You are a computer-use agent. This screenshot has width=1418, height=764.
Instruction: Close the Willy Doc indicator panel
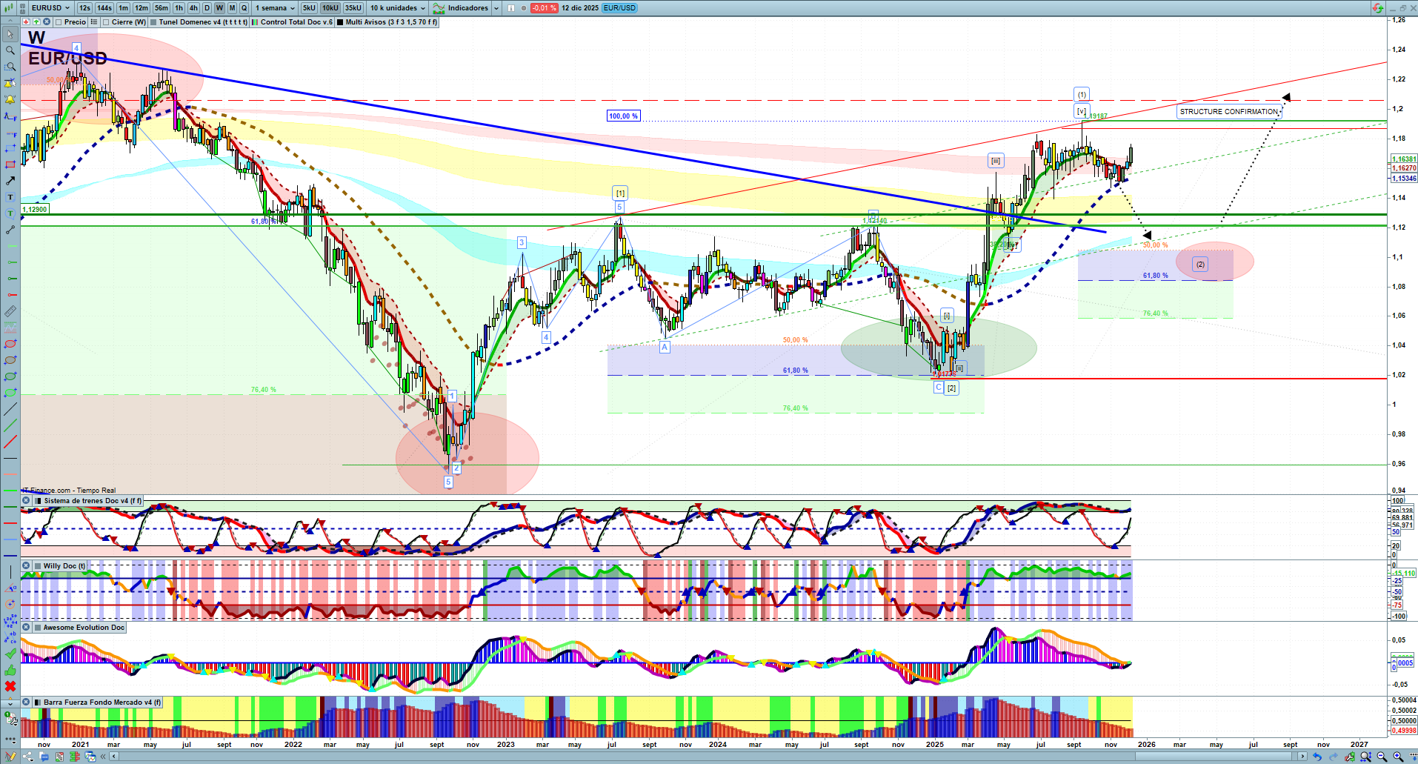click(26, 566)
